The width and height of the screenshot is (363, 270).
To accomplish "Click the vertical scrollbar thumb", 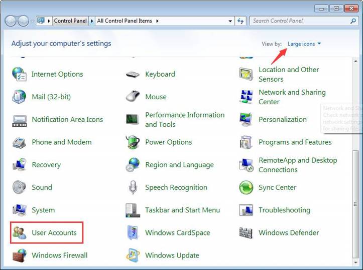I will point(355,204).
